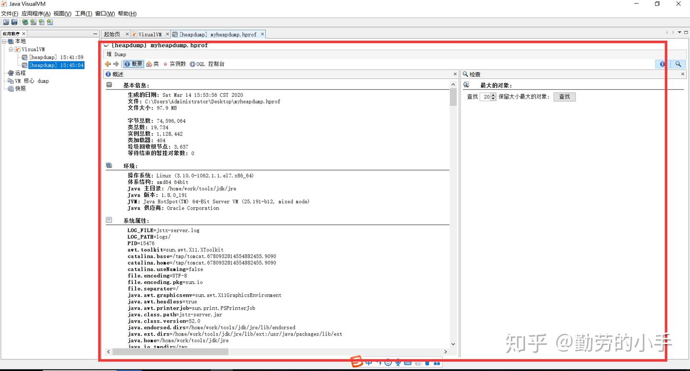Close the 检查 panel with its × button

(x=682, y=74)
